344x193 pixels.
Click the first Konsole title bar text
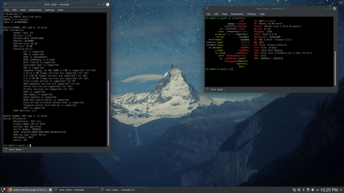pos(56,4)
